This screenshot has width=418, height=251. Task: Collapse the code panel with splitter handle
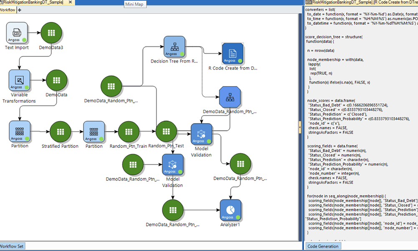click(300, 127)
